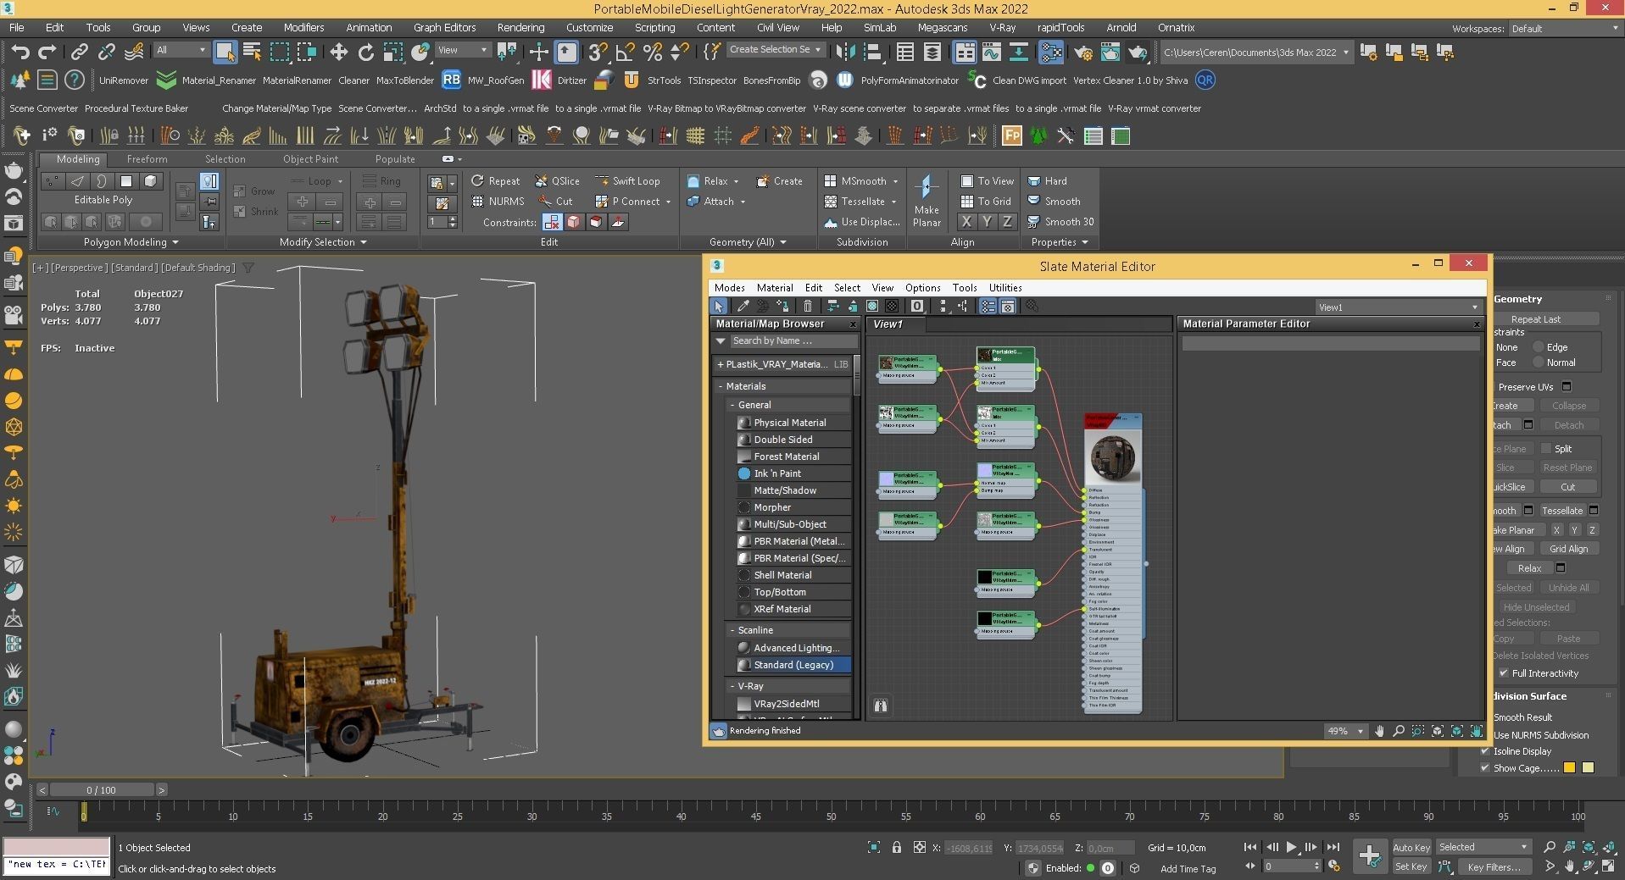Click the Undo arrow in main toolbar
The height and width of the screenshot is (880, 1625).
click(20, 52)
